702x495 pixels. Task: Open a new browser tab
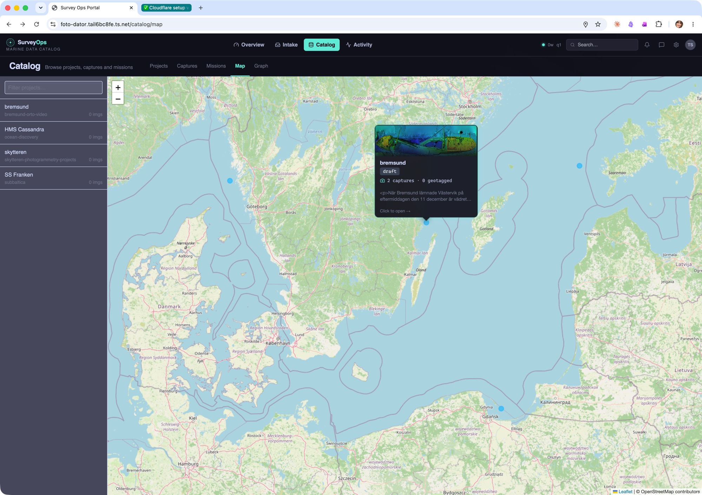tap(201, 8)
